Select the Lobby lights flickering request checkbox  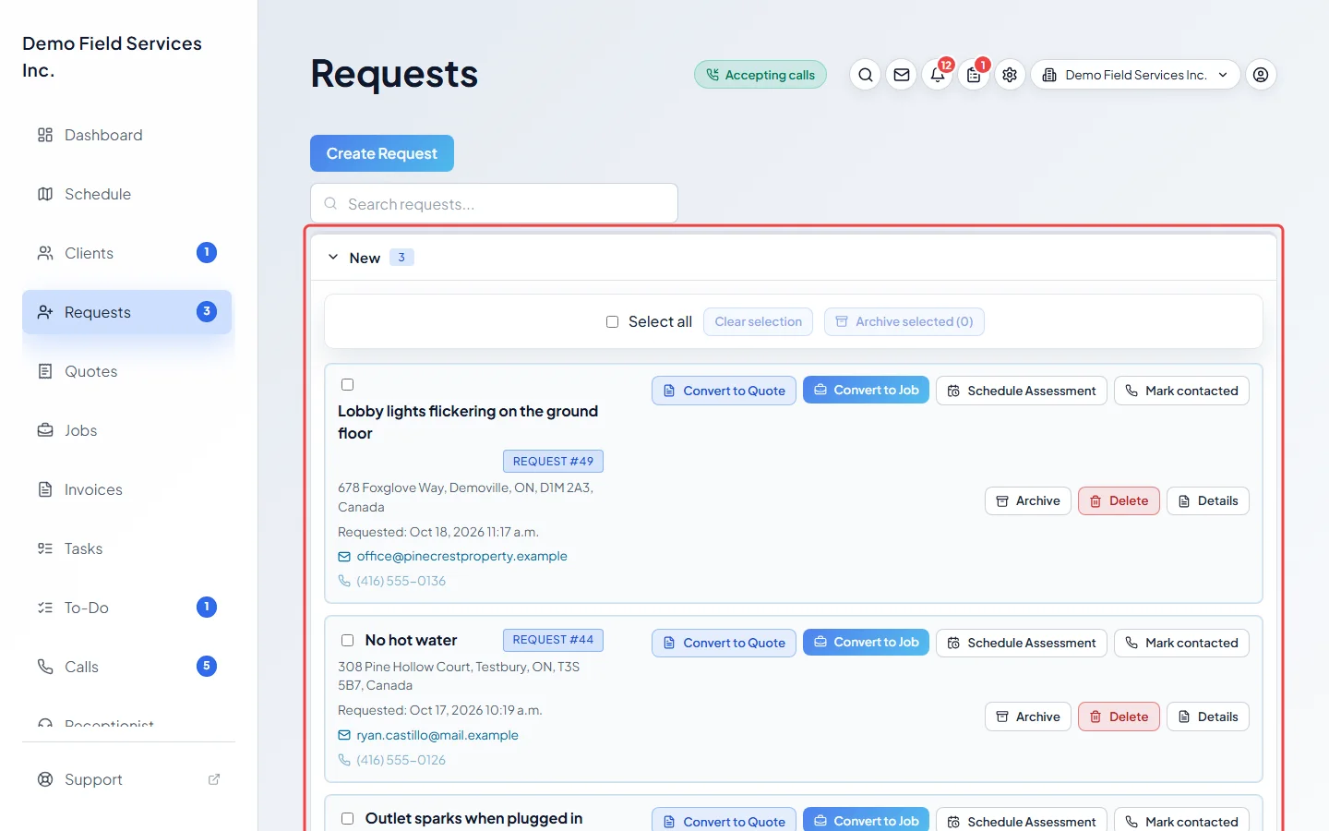point(347,384)
